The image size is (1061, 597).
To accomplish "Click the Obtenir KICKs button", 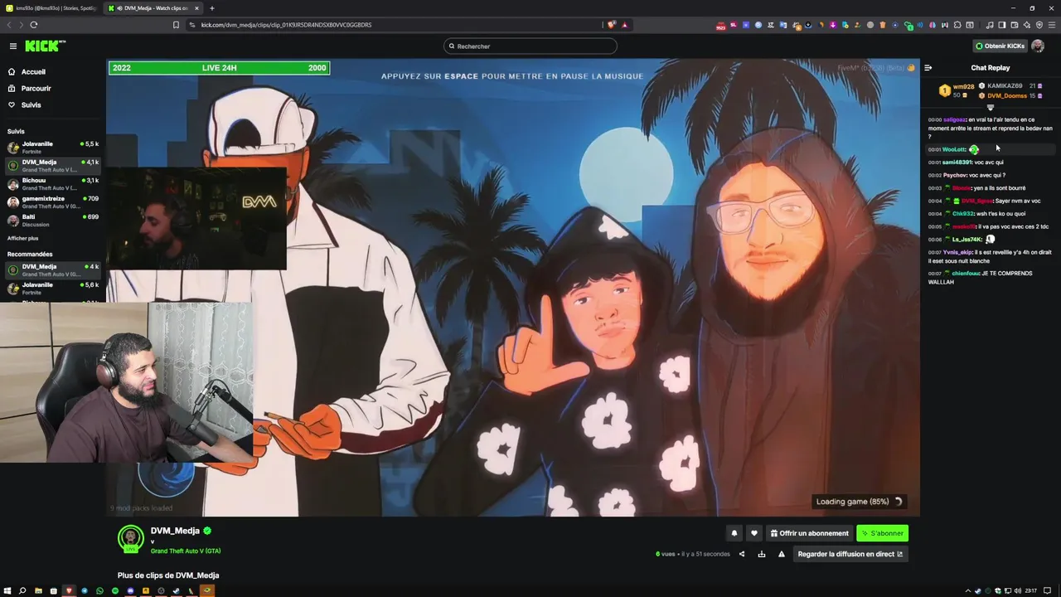I will tap(1000, 46).
